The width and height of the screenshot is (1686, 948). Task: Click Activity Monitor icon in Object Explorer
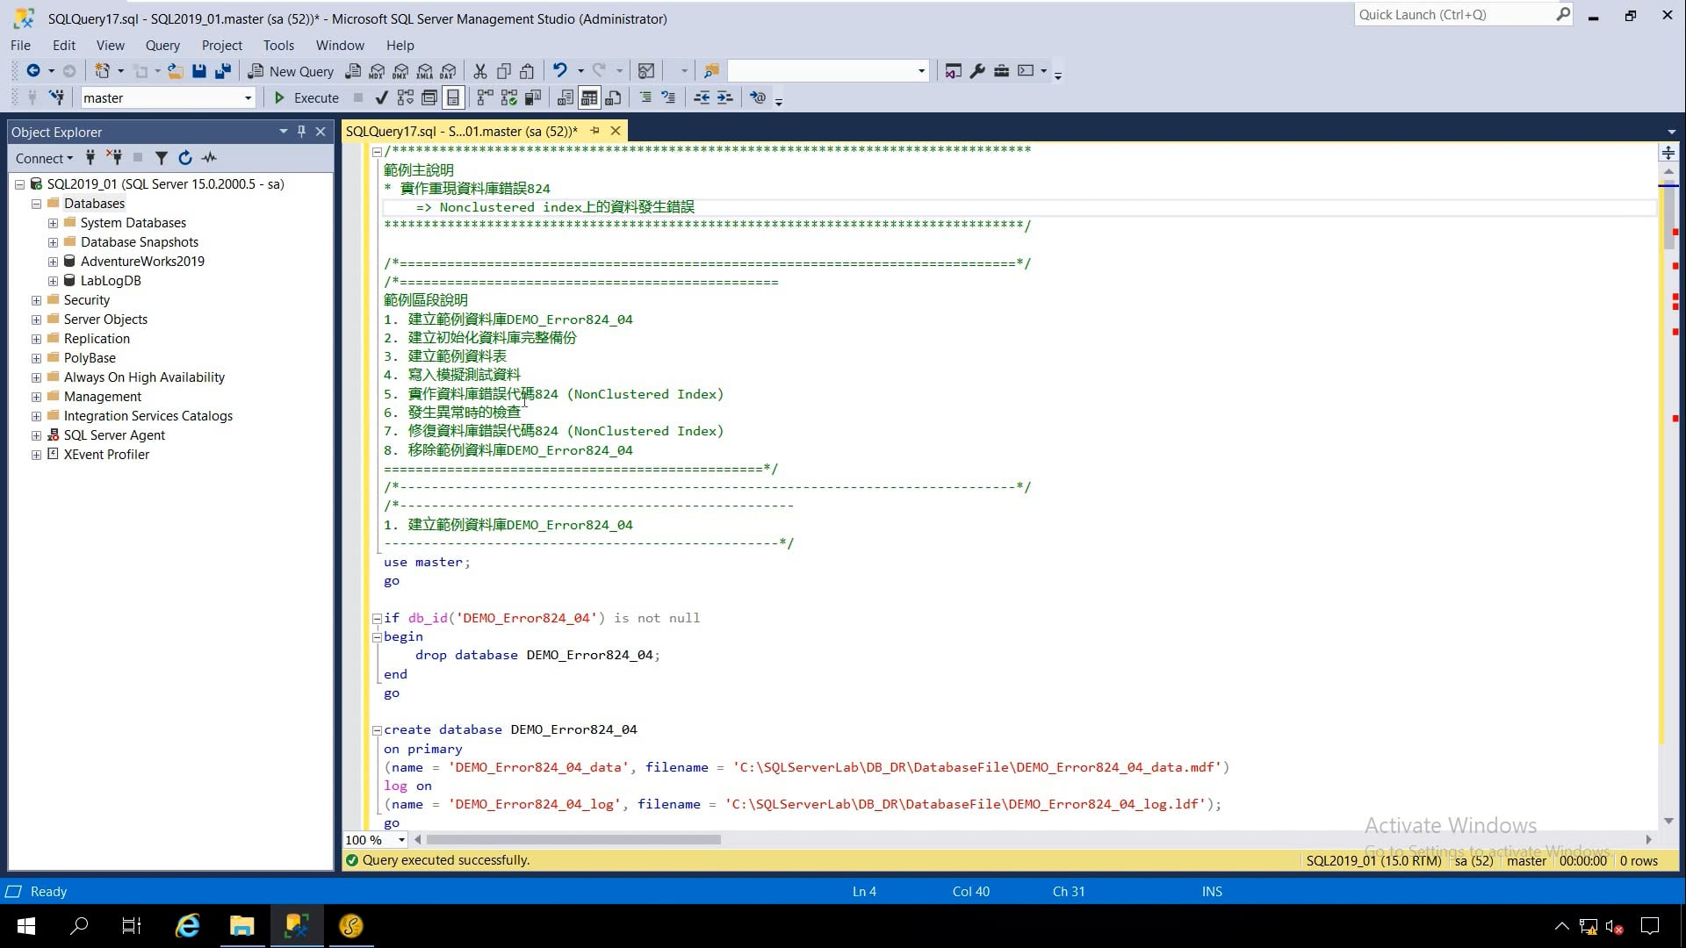(x=209, y=158)
